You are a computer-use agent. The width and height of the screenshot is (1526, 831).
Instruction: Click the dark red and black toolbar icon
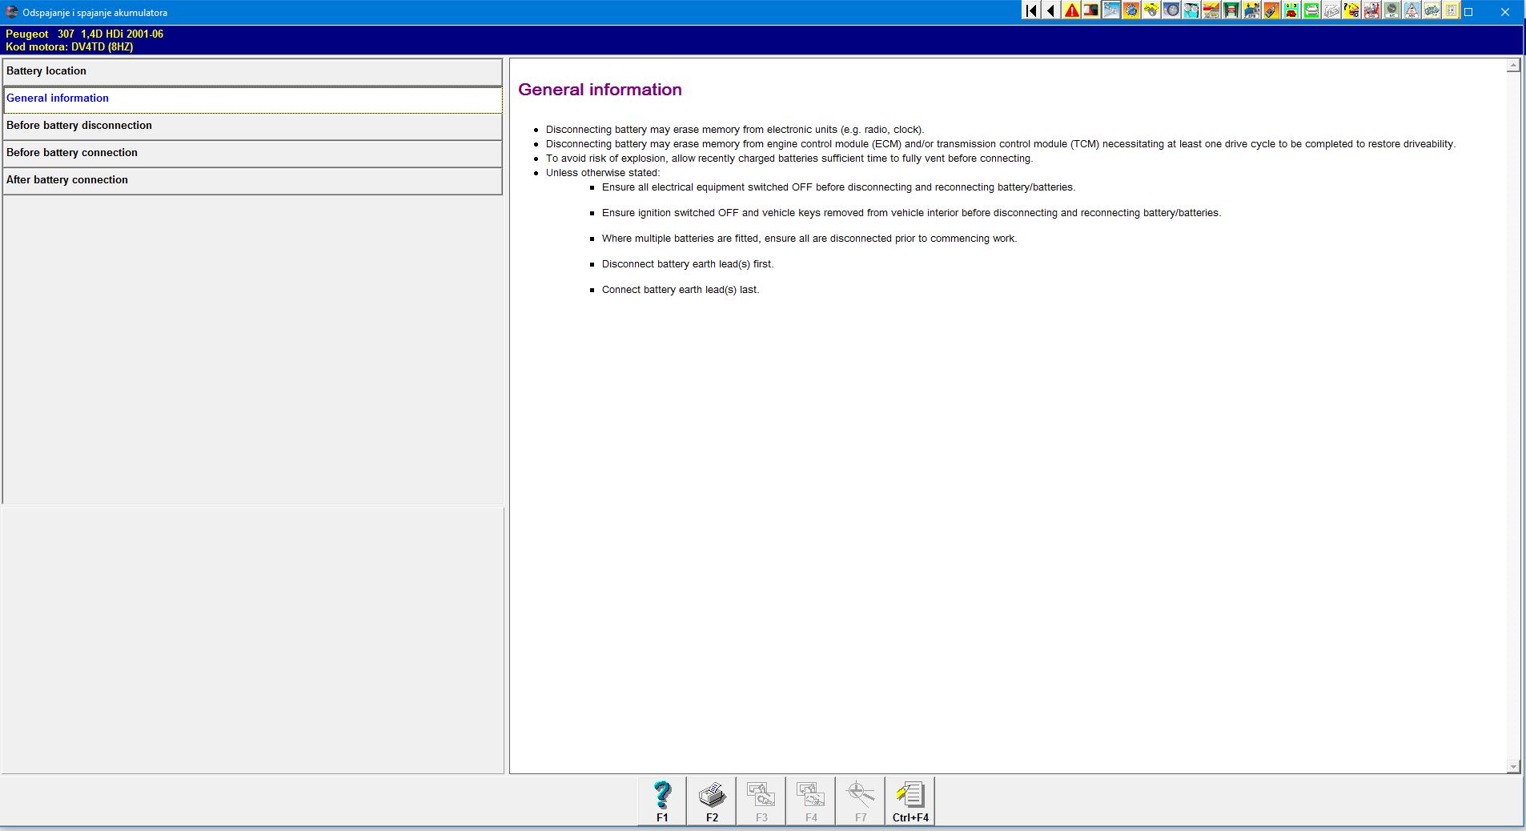(x=1091, y=10)
